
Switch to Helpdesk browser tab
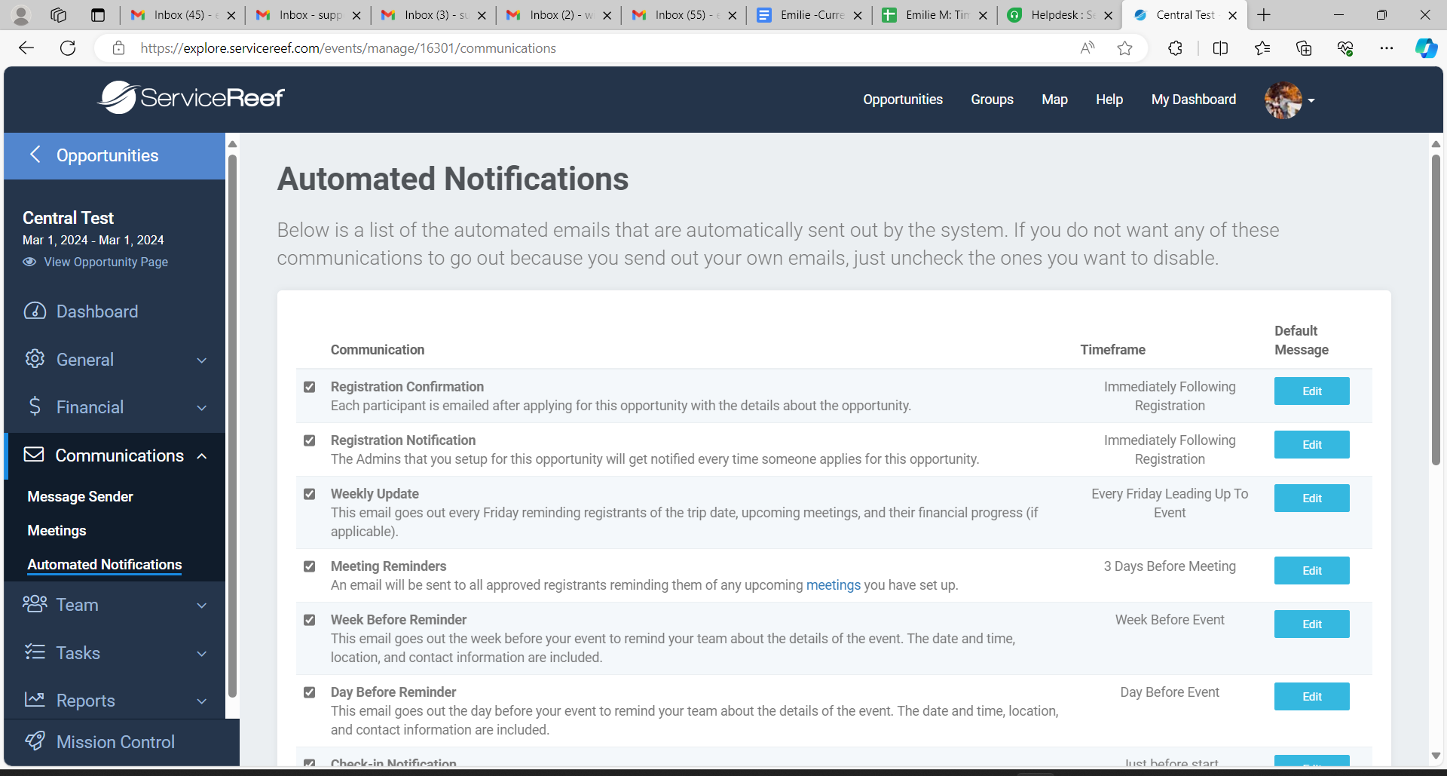1060,15
